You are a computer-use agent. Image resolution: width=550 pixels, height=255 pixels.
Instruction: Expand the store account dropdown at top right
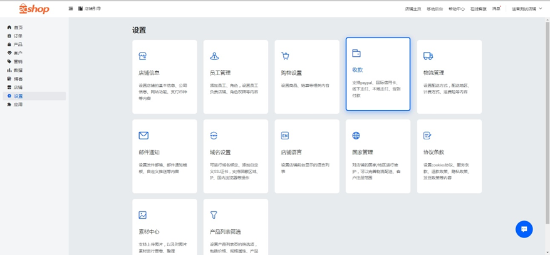[x=527, y=9]
